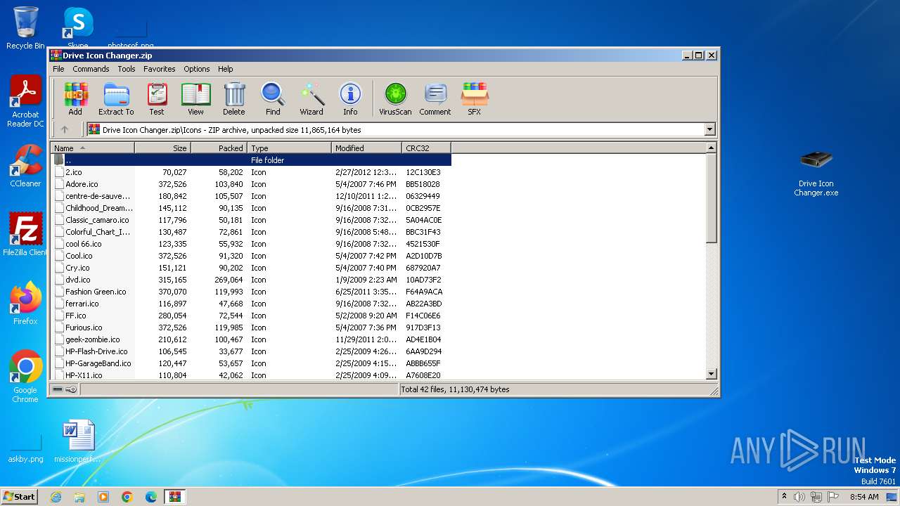Click the SFX toolbar icon
Image resolution: width=900 pixels, height=506 pixels.
(475, 98)
